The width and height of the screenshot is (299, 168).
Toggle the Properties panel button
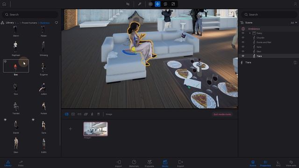tap(265, 163)
